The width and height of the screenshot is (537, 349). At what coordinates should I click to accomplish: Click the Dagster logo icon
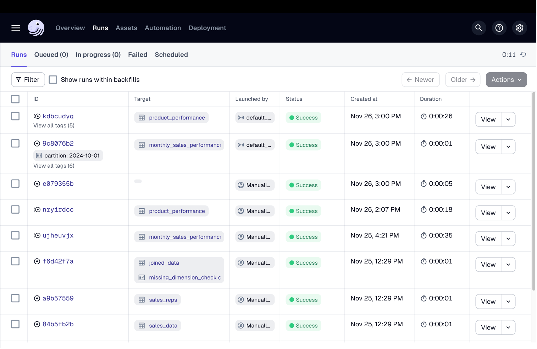pyautogui.click(x=36, y=28)
